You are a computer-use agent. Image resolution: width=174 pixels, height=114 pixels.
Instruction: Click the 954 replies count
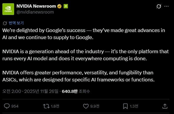[15, 106]
